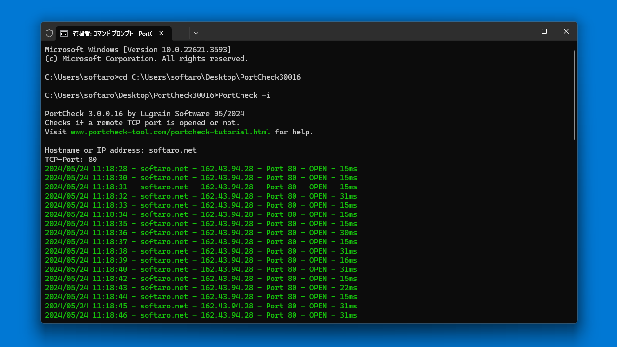This screenshot has width=617, height=347.
Task: Click the 11:18:38 log entry
Action: pyautogui.click(x=201, y=251)
